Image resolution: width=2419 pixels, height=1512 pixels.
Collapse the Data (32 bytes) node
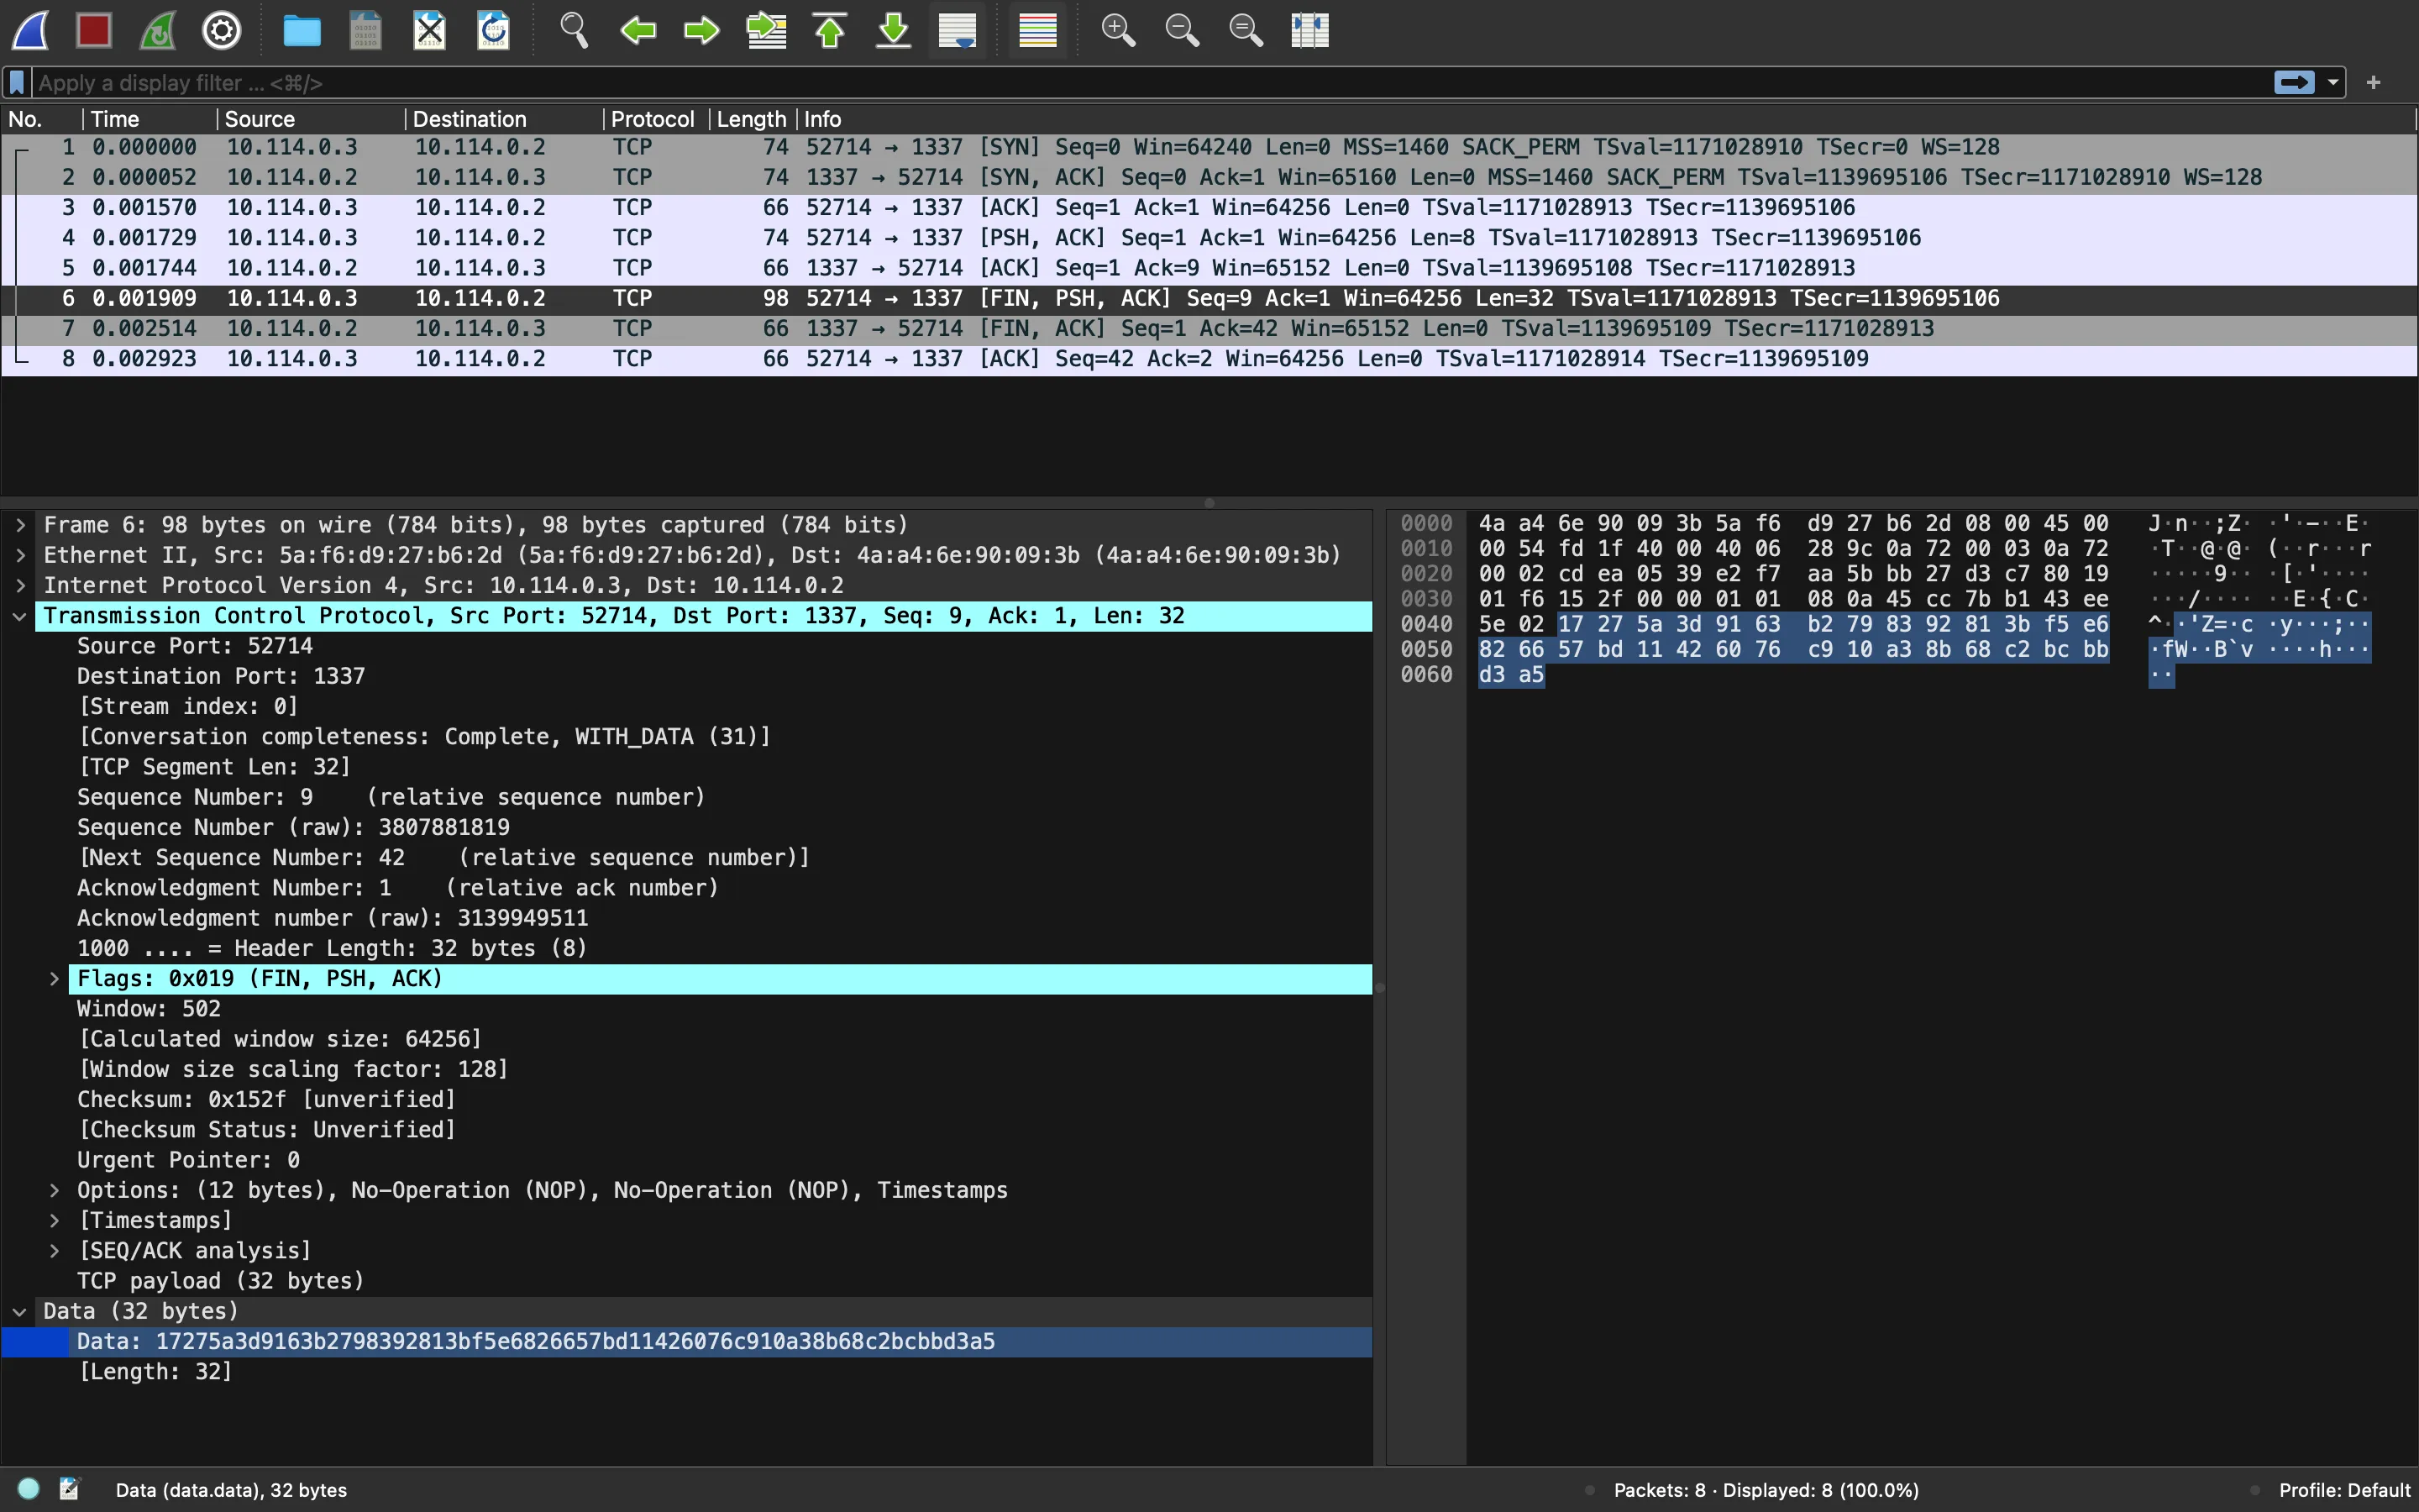pos(20,1311)
